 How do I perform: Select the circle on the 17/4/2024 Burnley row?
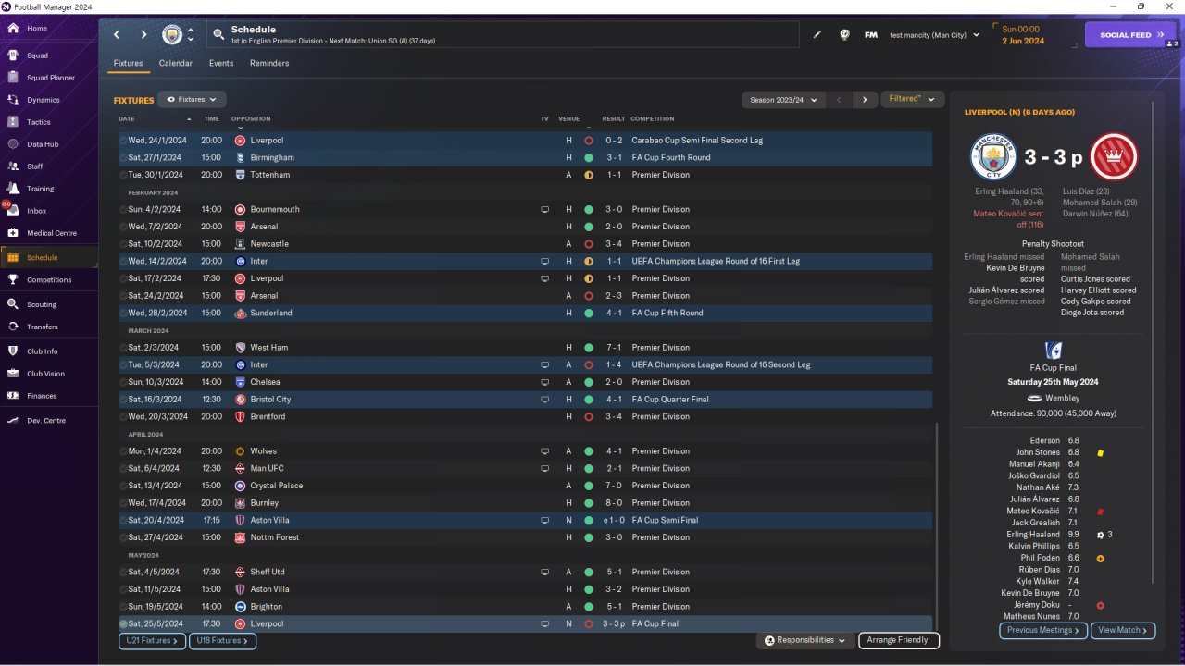(123, 503)
